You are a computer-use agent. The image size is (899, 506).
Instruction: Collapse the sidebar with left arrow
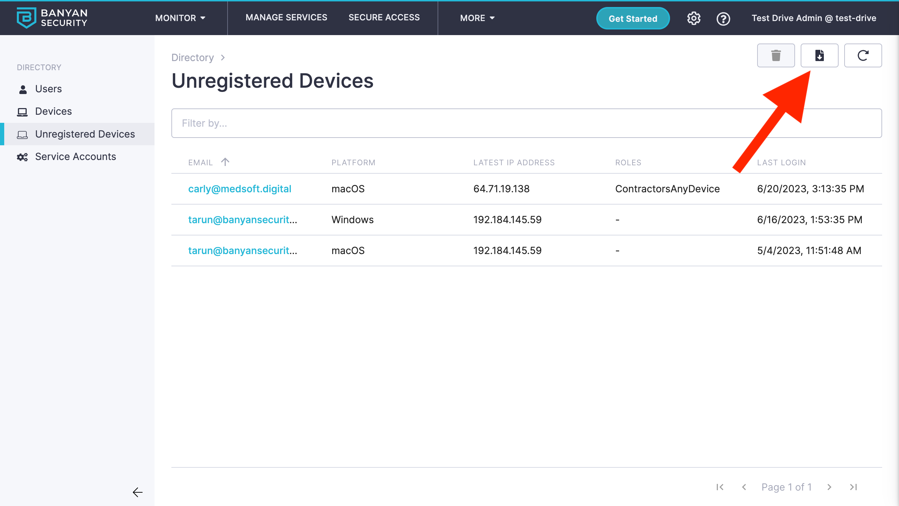point(138,492)
